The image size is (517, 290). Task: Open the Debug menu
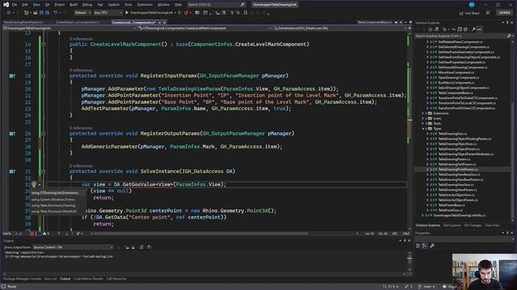87,5
